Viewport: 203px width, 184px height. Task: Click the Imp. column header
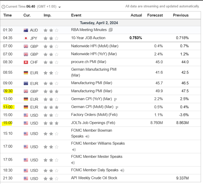pos(47,15)
